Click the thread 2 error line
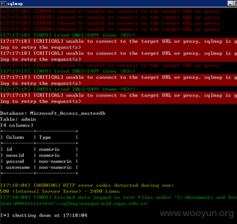The width and height of the screenshot is (237, 224). [x=110, y=11]
